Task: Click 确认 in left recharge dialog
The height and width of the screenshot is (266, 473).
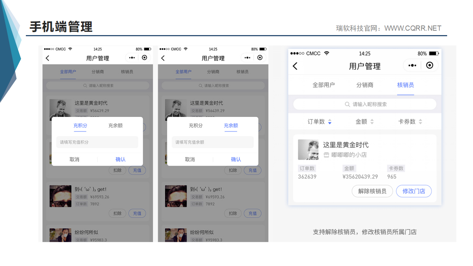Action: 120,160
